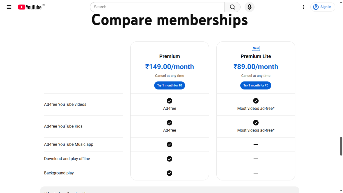Open the guide menu with hamburger icon
The height and width of the screenshot is (193, 343).
pos(9,7)
